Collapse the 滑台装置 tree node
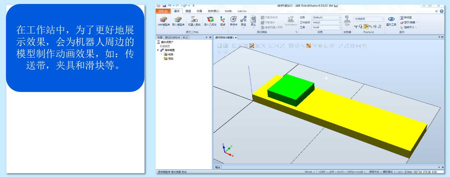The image size is (450, 177). pos(158,50)
